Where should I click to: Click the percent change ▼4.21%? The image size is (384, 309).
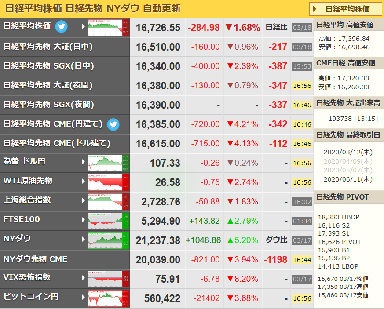click(242, 124)
